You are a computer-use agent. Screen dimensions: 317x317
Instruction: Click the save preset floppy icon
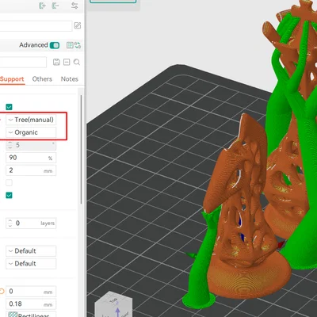tap(56, 62)
